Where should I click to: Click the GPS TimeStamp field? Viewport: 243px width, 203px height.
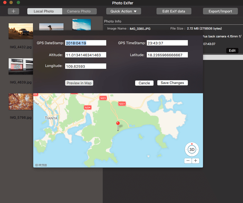167,43
